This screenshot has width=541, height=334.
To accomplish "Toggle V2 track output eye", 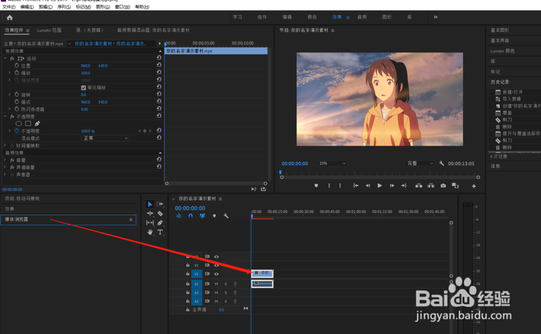I will click(216, 265).
